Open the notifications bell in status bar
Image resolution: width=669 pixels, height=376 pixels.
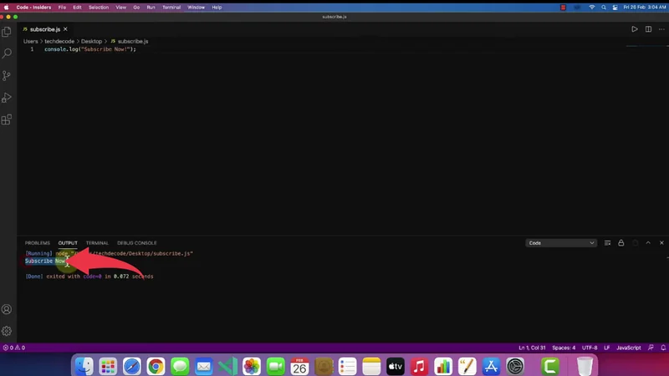(661, 348)
